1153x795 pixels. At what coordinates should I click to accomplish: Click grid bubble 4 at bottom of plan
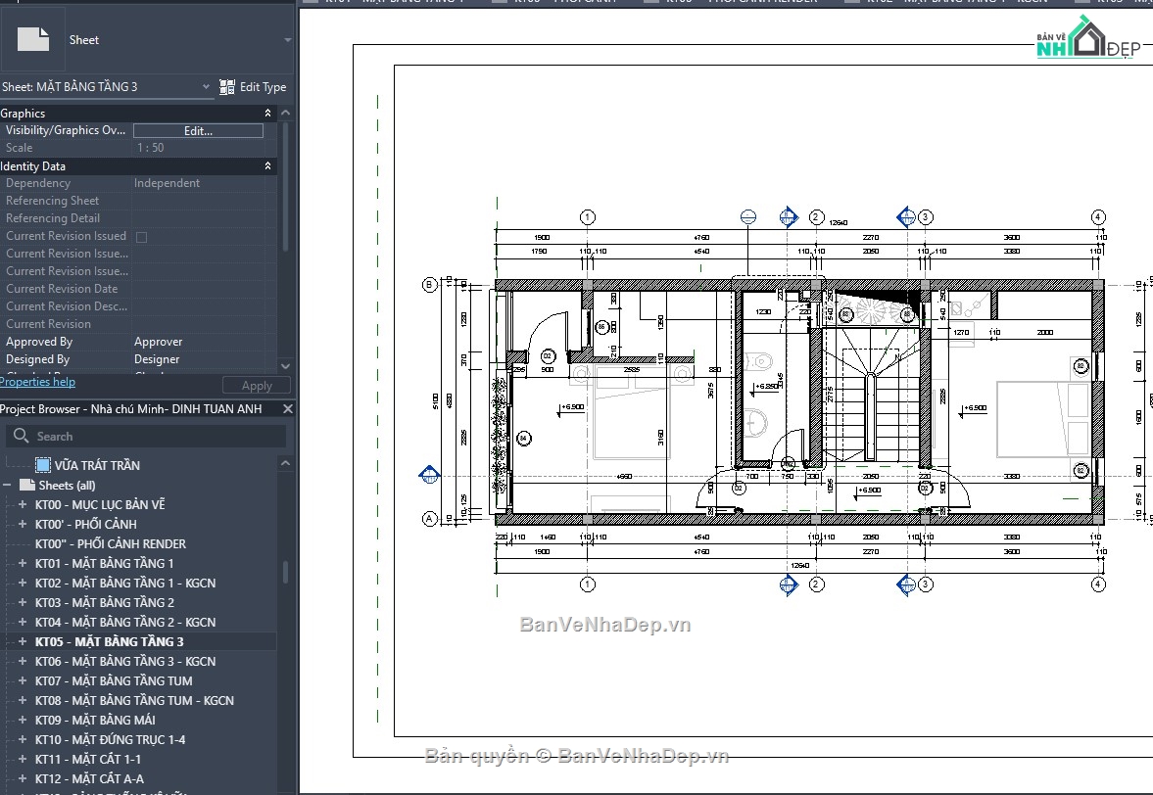[1098, 585]
